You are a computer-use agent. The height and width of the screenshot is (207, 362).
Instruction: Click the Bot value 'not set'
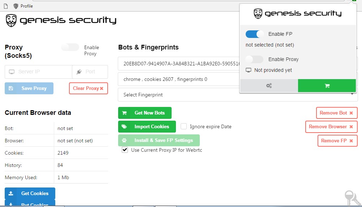pyautogui.click(x=65, y=128)
